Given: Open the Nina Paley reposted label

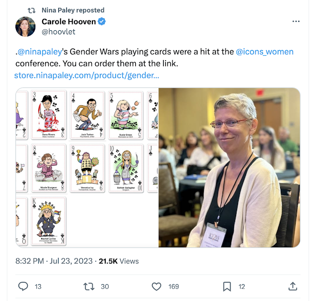Looking at the screenshot, I should point(73,10).
